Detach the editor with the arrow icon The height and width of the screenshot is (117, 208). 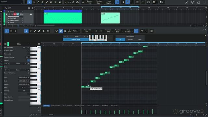coord(203,30)
